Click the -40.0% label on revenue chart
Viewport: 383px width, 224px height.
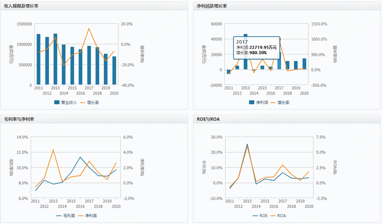coord(127,85)
